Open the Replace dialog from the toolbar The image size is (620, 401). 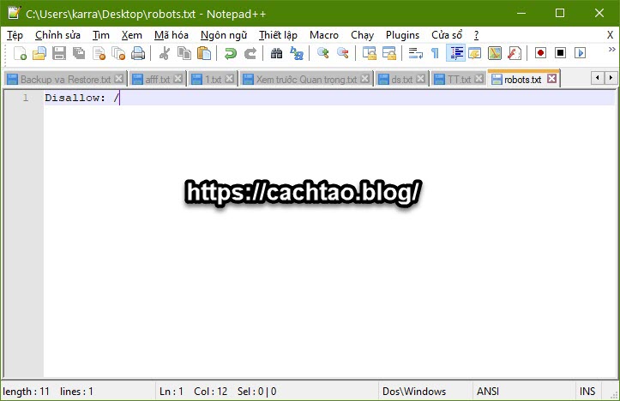click(296, 53)
